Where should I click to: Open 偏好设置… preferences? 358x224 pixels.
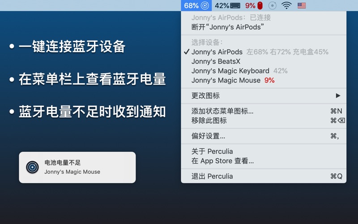coord(264,136)
